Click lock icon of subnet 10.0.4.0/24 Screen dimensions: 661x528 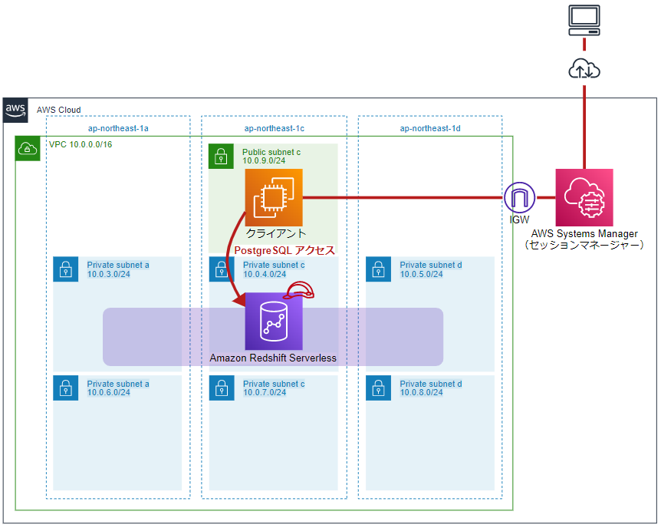(222, 269)
